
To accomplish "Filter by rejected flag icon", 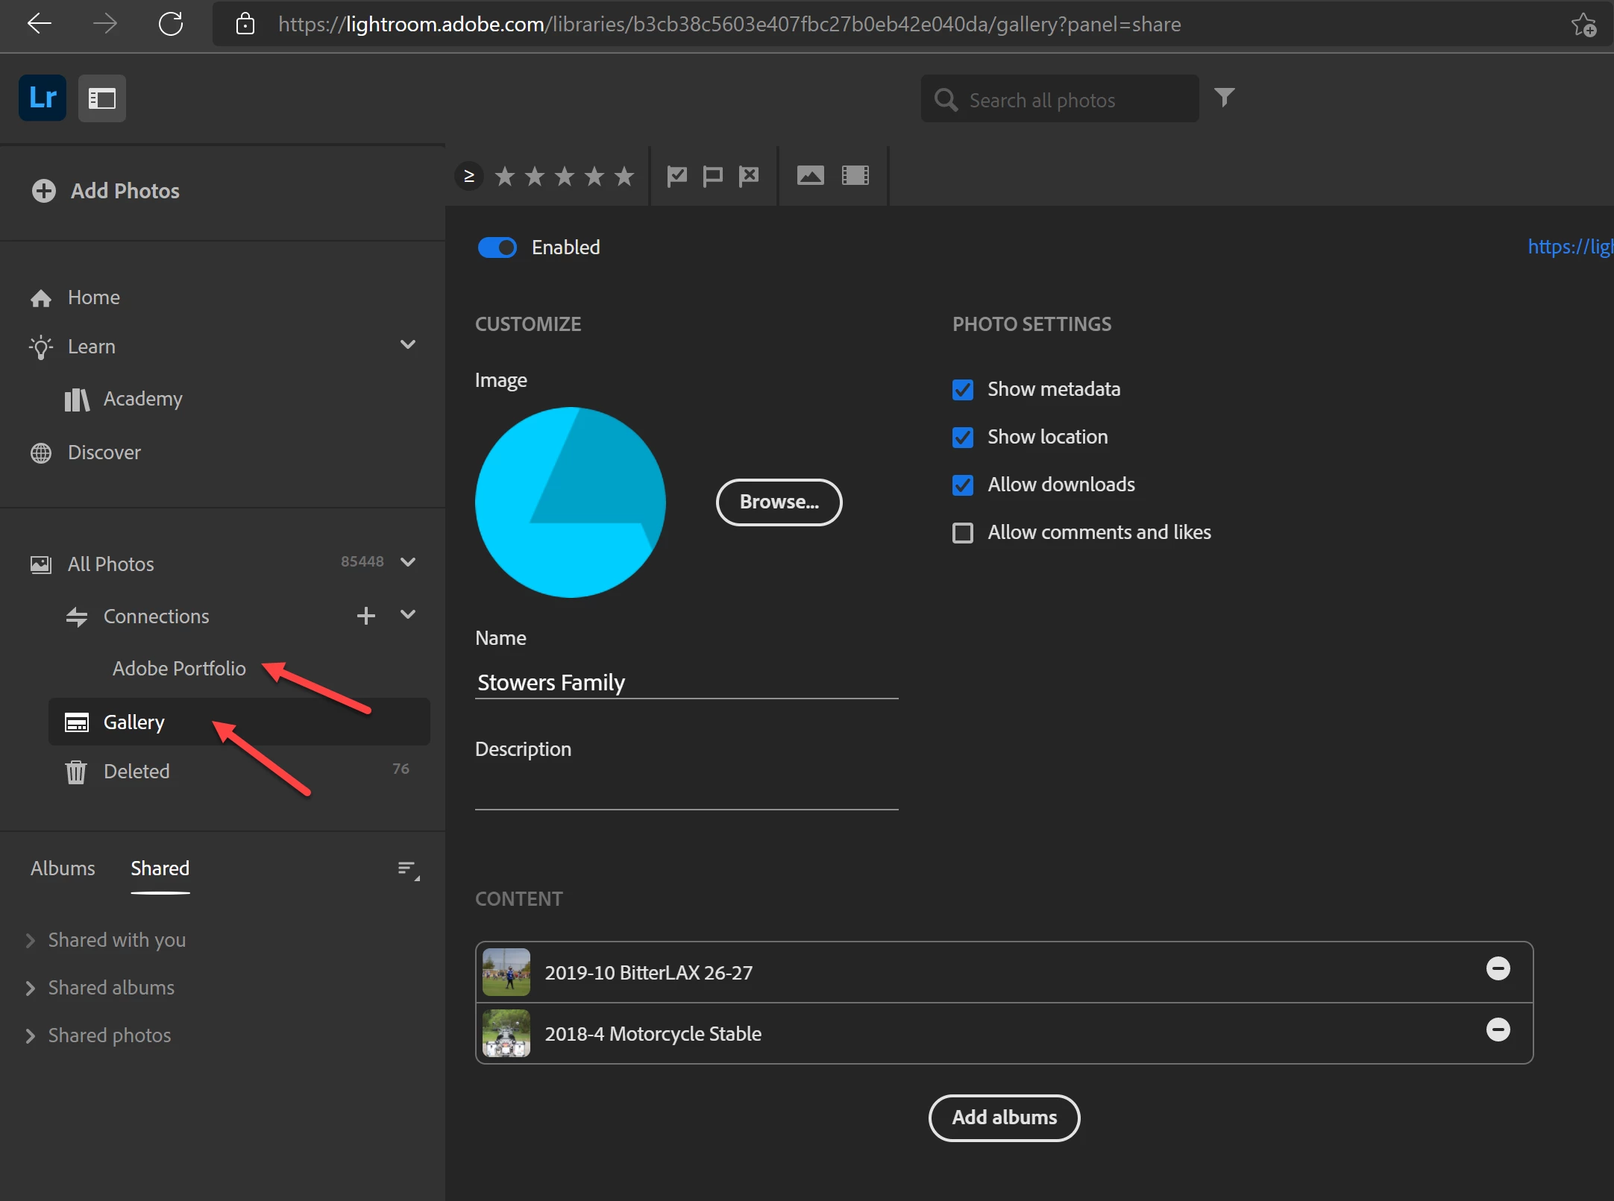I will coord(749,176).
